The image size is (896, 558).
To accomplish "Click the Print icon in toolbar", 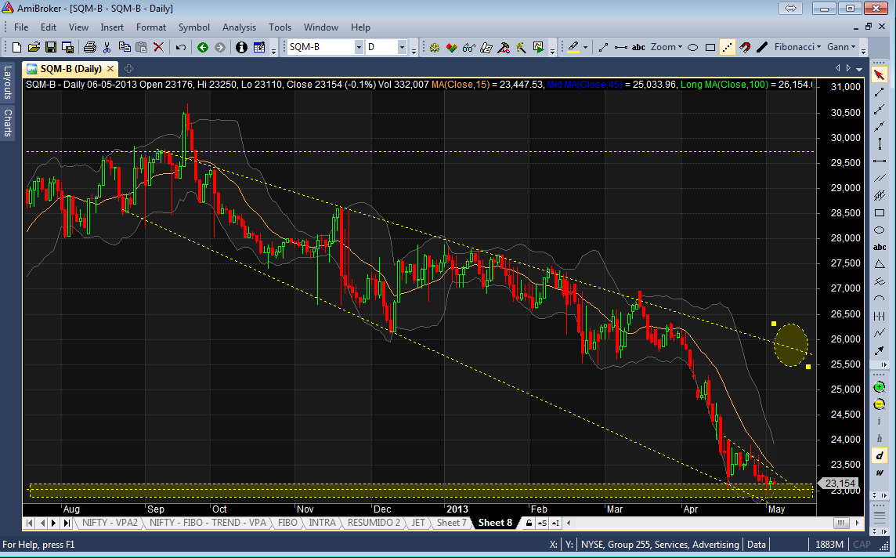I will point(89,47).
